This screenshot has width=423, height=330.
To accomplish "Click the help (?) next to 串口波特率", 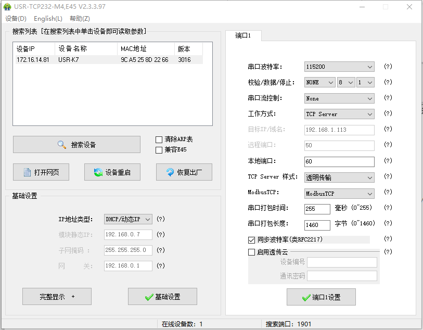I will tap(388, 67).
